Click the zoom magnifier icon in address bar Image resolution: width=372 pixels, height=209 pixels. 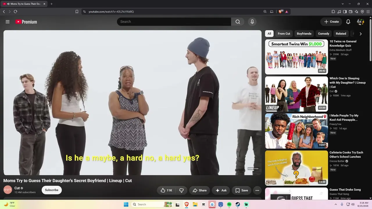(x=265, y=12)
